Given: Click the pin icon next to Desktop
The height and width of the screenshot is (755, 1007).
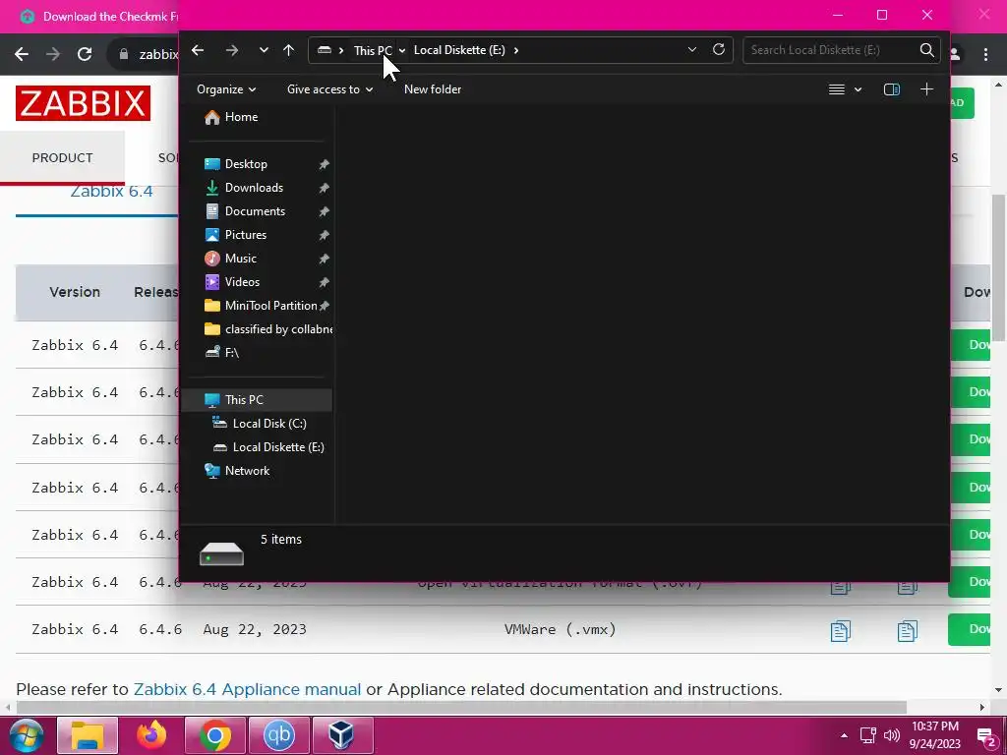Looking at the screenshot, I should (324, 164).
